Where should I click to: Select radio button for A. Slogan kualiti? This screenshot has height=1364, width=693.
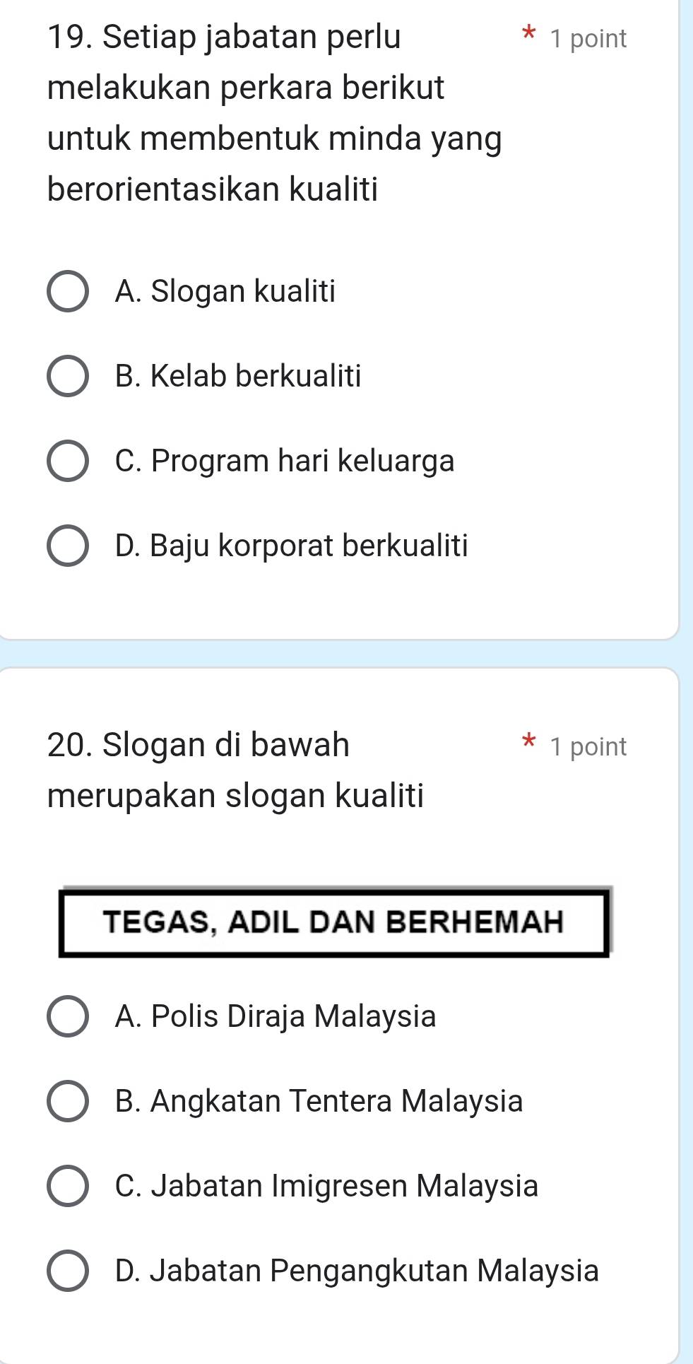point(68,291)
